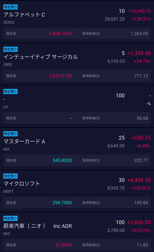This screenshot has height=252, width=154.
Task: Open the アルファベット C stock entry
Action: tap(24, 15)
